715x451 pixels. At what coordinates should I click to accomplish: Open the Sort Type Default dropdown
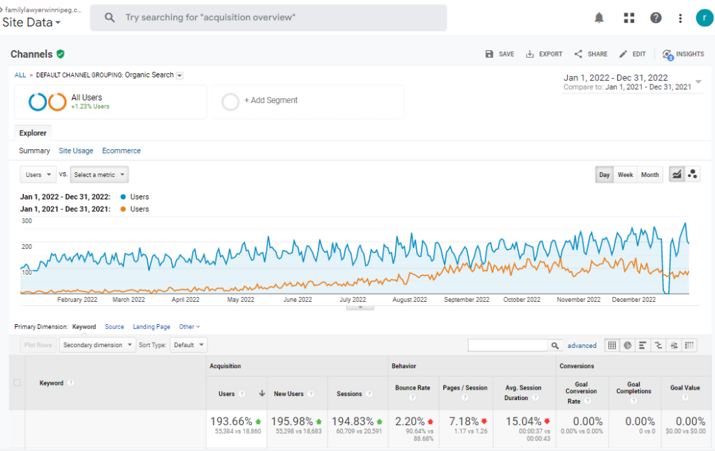pyautogui.click(x=189, y=345)
